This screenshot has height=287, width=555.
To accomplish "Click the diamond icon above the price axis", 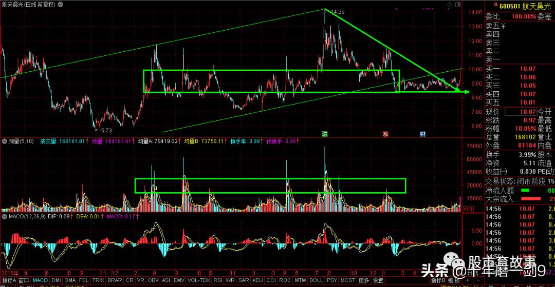I will (x=450, y=5).
